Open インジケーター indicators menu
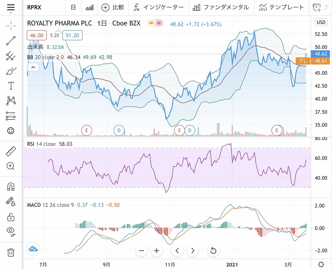Image resolution: width=332 pixels, height=269 pixels. coord(158,7)
